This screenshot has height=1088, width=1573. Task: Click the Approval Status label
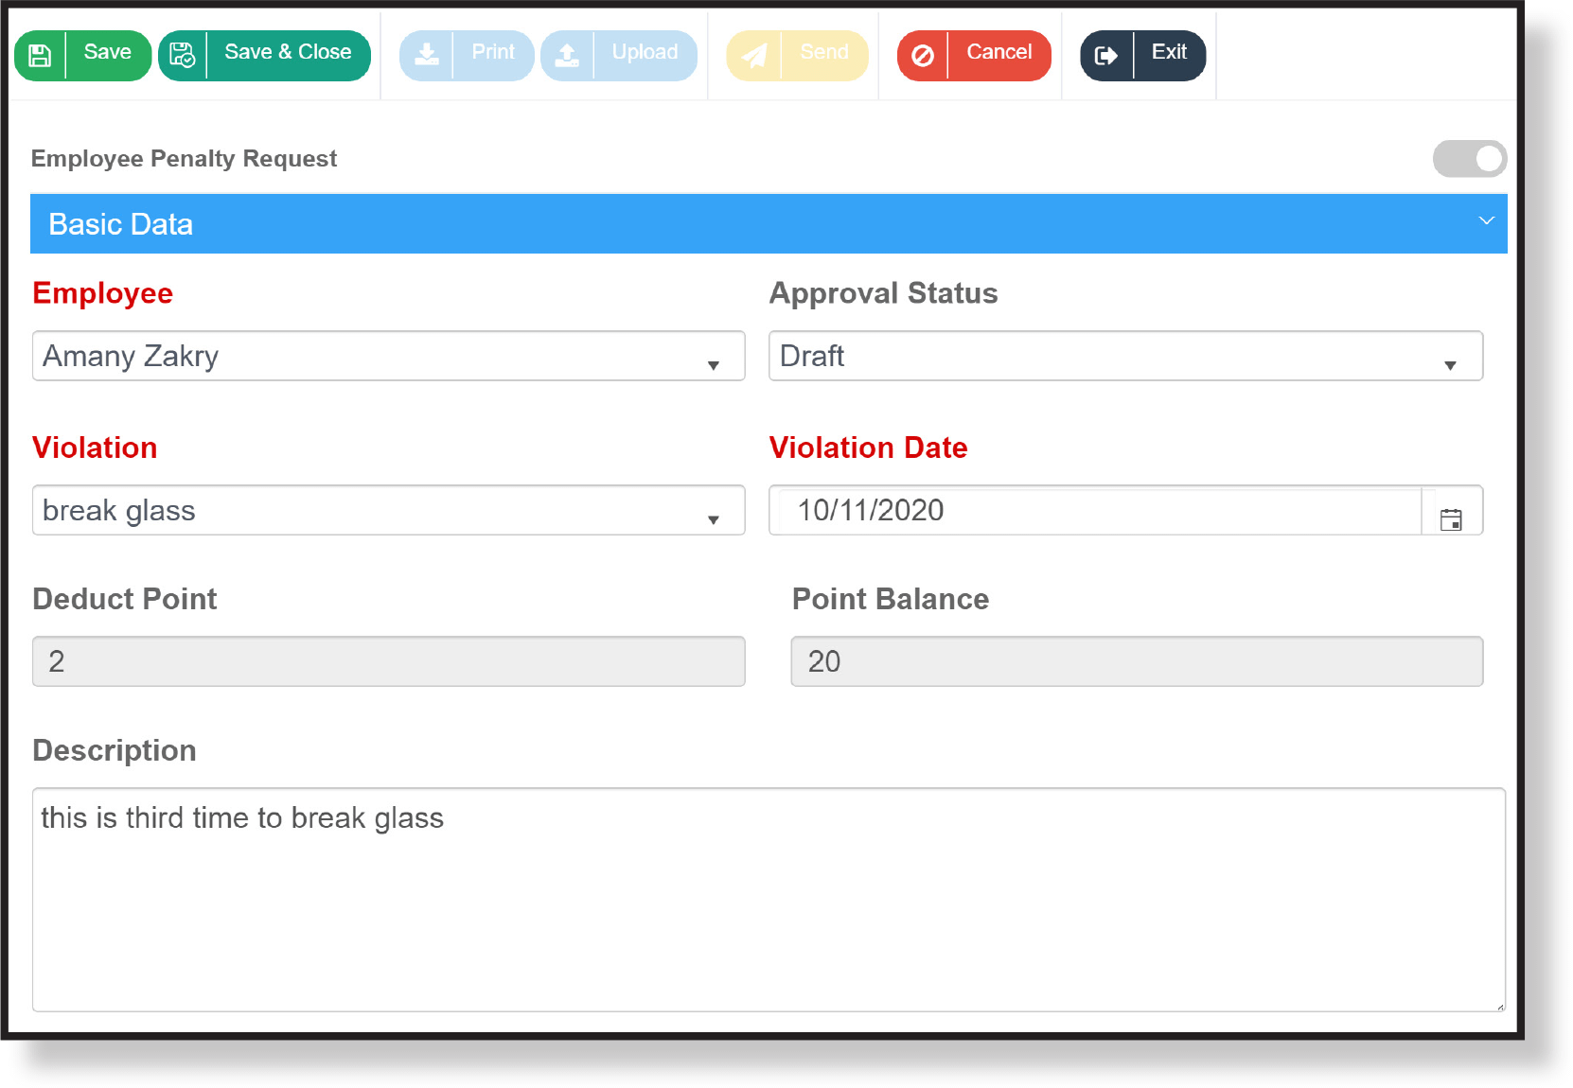point(883,293)
